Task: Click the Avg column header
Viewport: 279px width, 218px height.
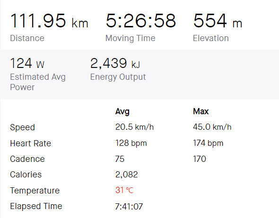Action: 122,111
